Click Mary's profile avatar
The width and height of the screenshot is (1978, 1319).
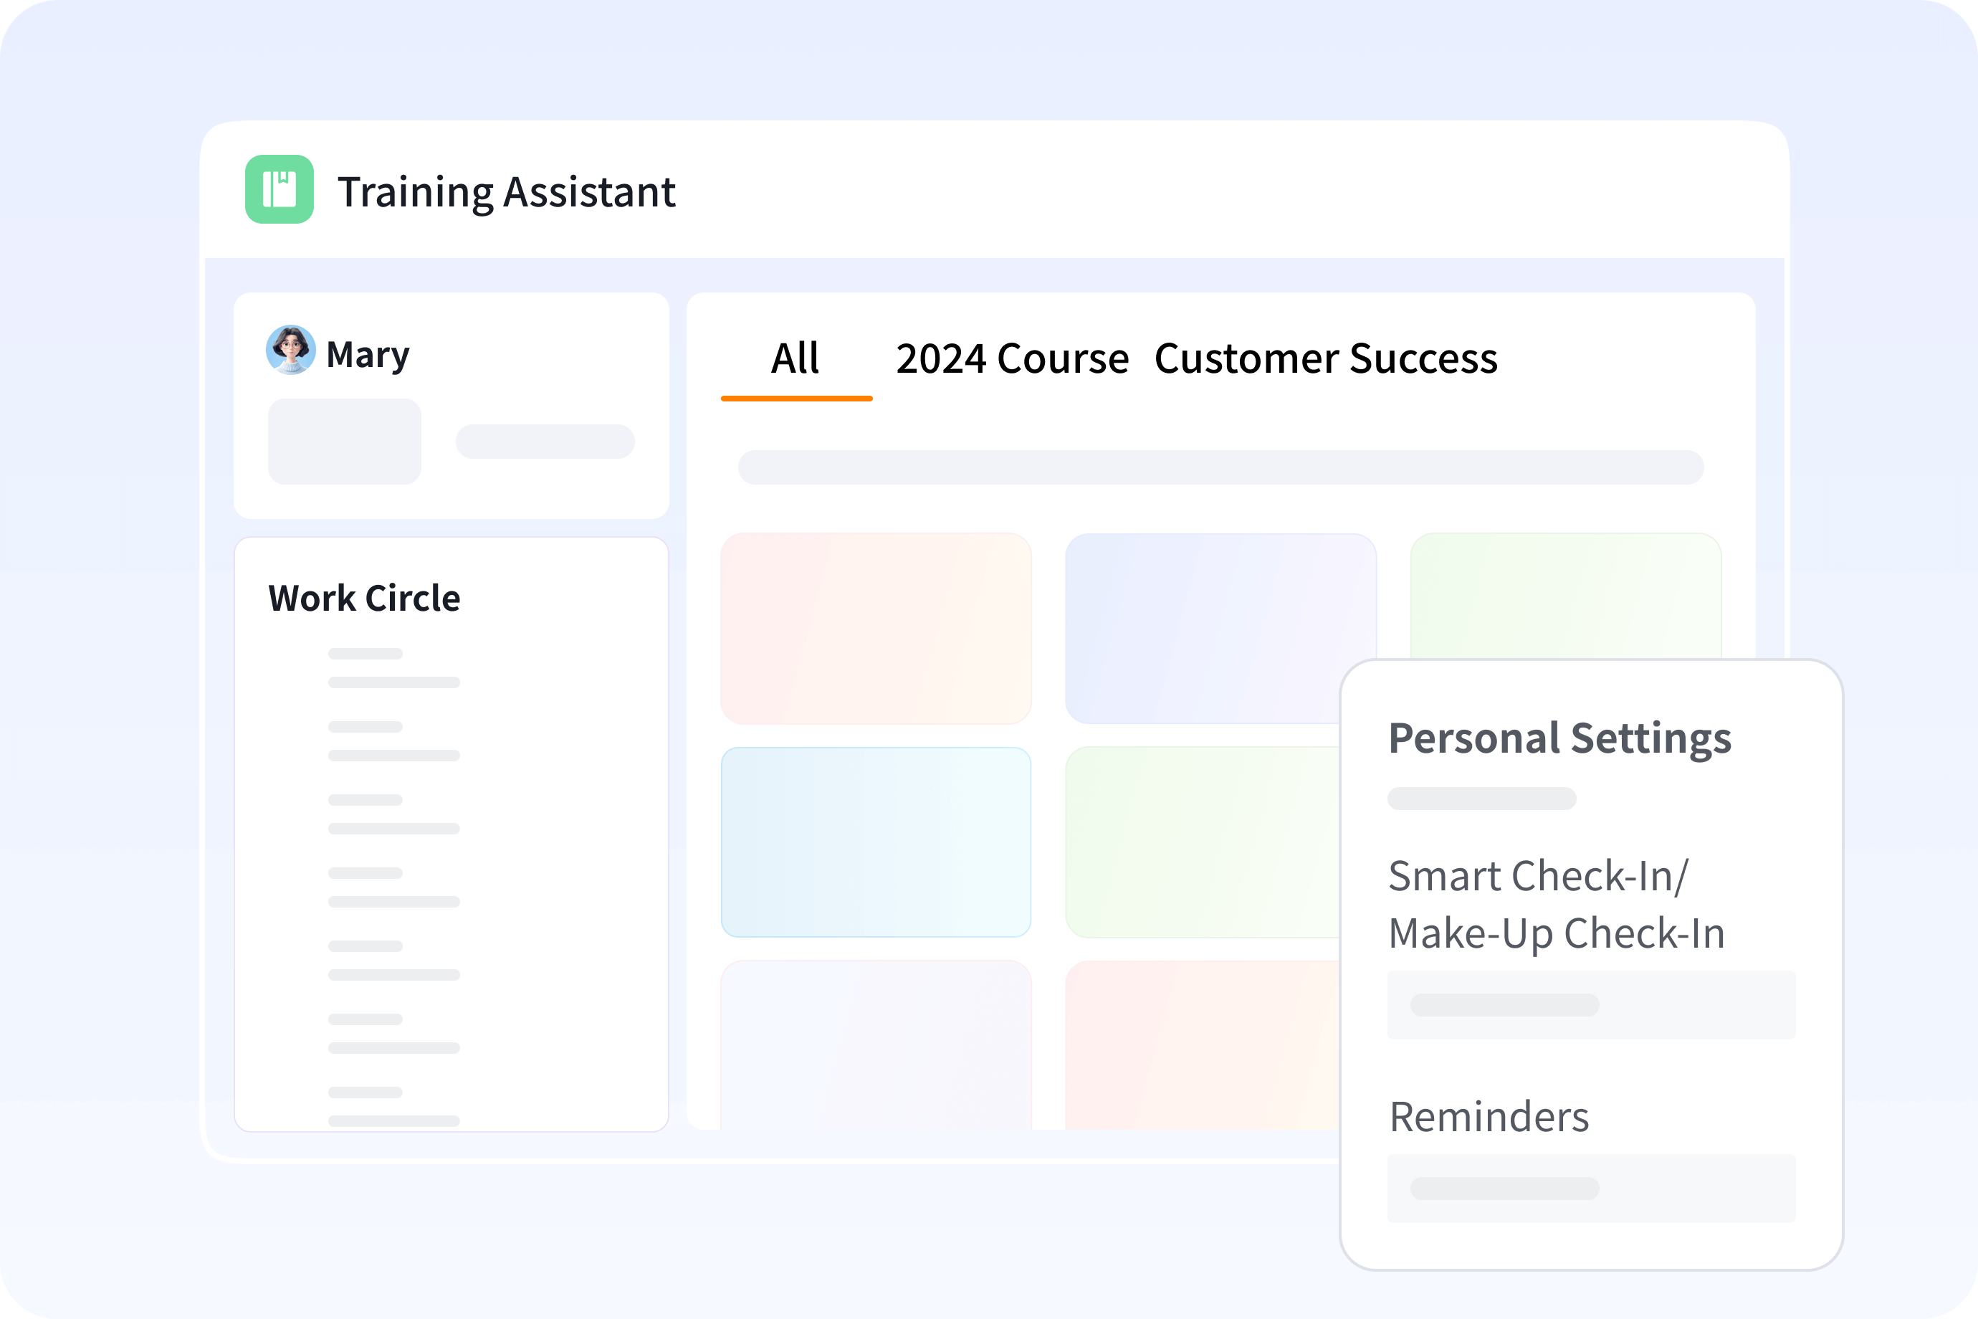point(291,350)
